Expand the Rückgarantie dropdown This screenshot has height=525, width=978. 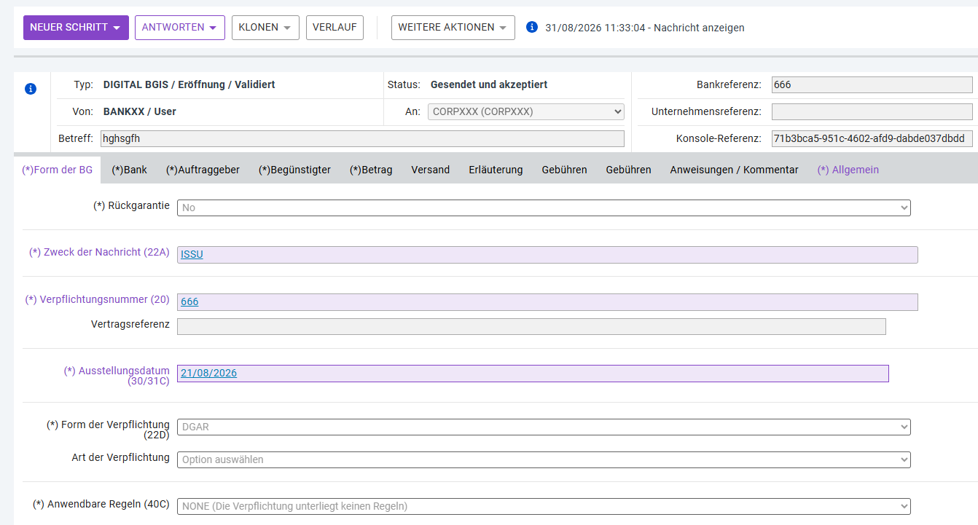click(x=544, y=208)
